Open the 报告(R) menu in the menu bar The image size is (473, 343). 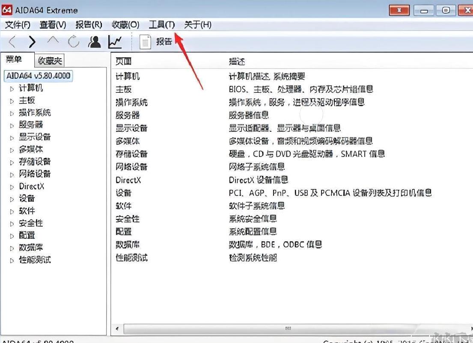tap(89, 25)
